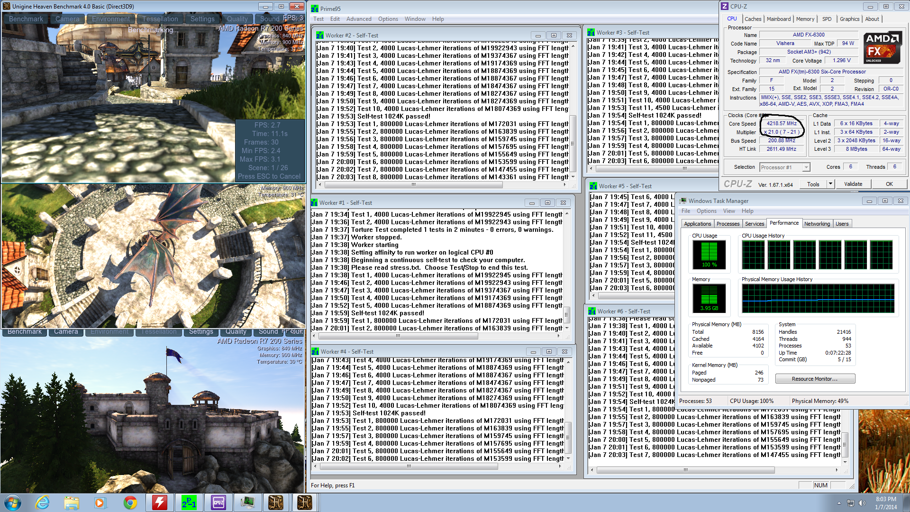Click the Tools button in CPU-Z
910x512 pixels.
point(813,184)
